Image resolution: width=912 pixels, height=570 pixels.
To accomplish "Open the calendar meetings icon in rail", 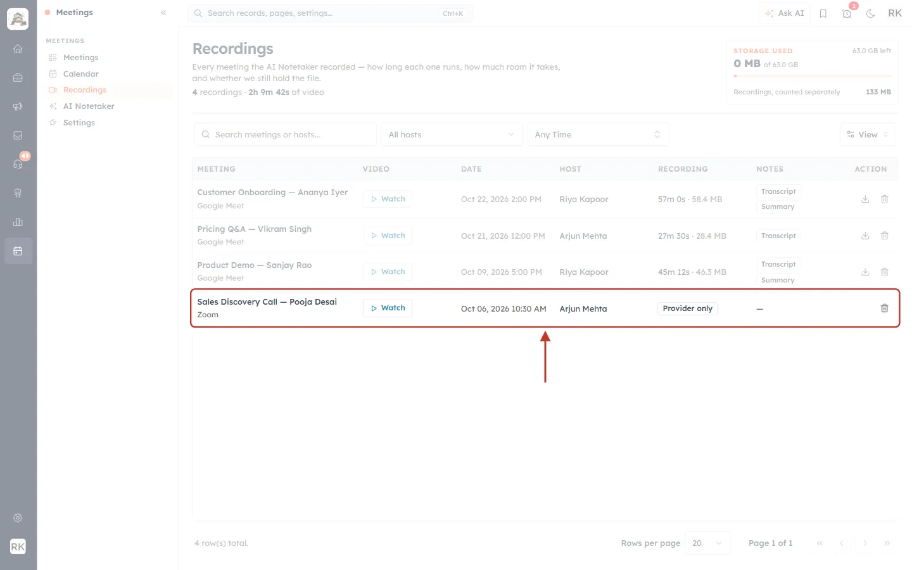I will [x=18, y=251].
